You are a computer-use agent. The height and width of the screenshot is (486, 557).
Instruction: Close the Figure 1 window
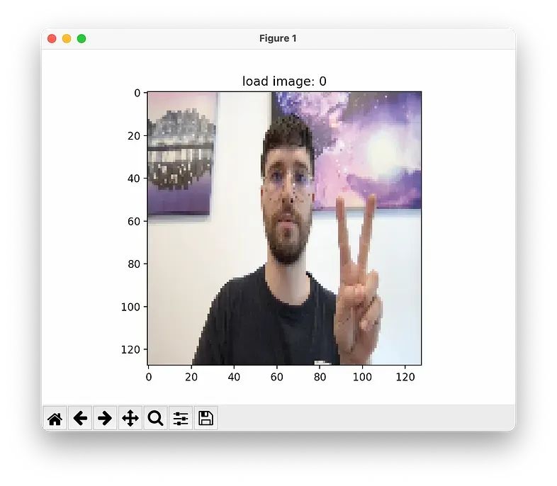(x=52, y=38)
